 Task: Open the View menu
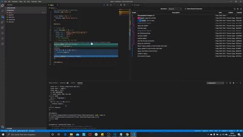click(x=21, y=2)
